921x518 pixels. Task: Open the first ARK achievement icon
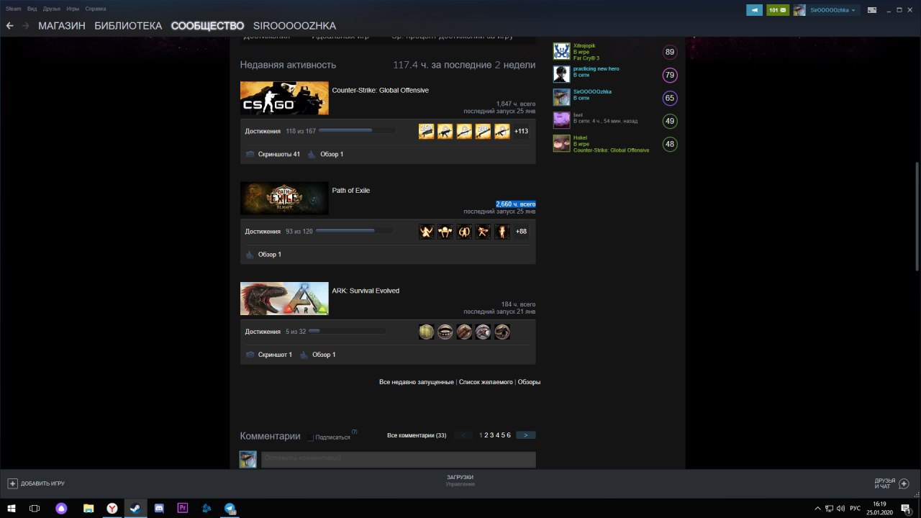pyautogui.click(x=427, y=332)
